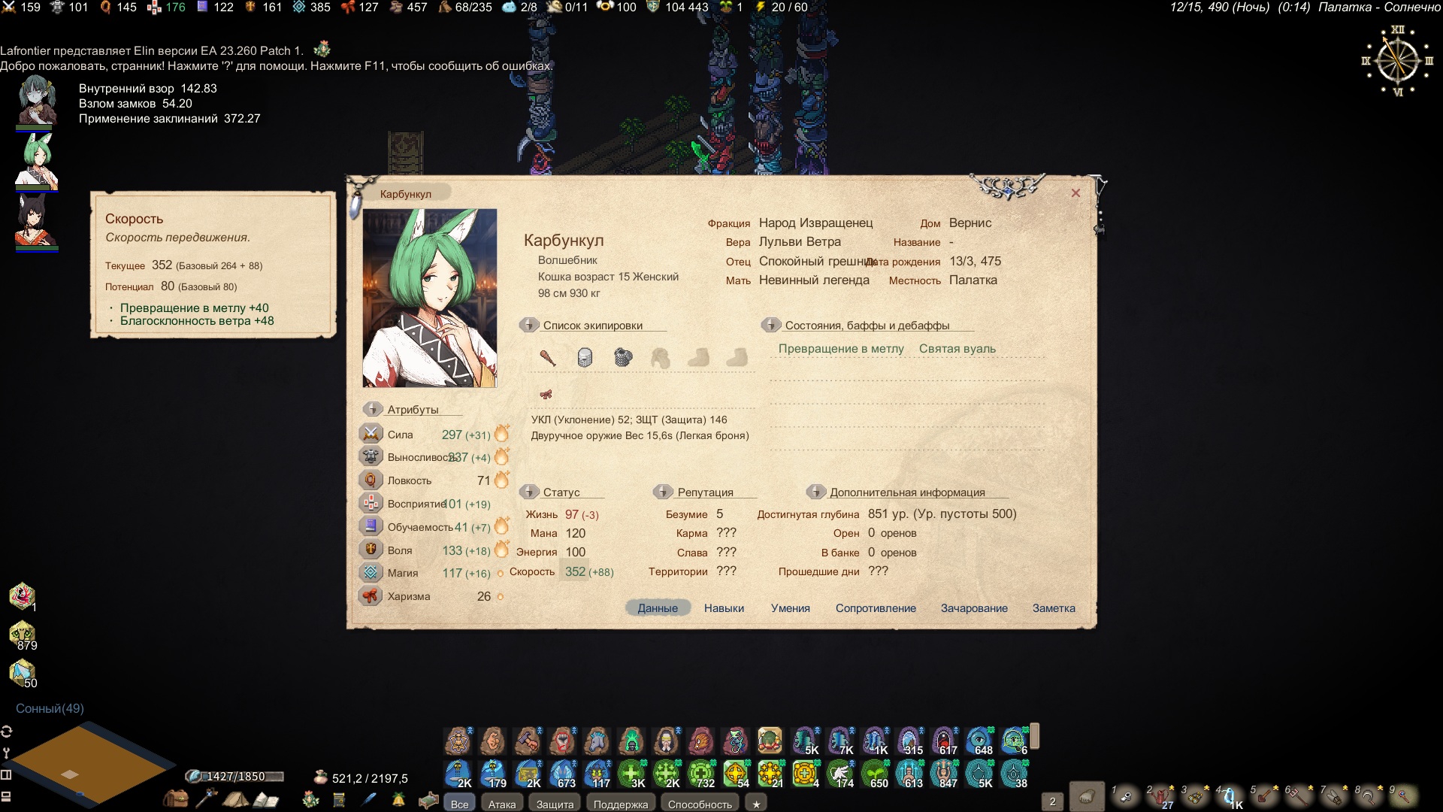Screen dimensions: 1443x812
Task: Select the shovel in hotbar slot 5
Action: pos(1265,796)
